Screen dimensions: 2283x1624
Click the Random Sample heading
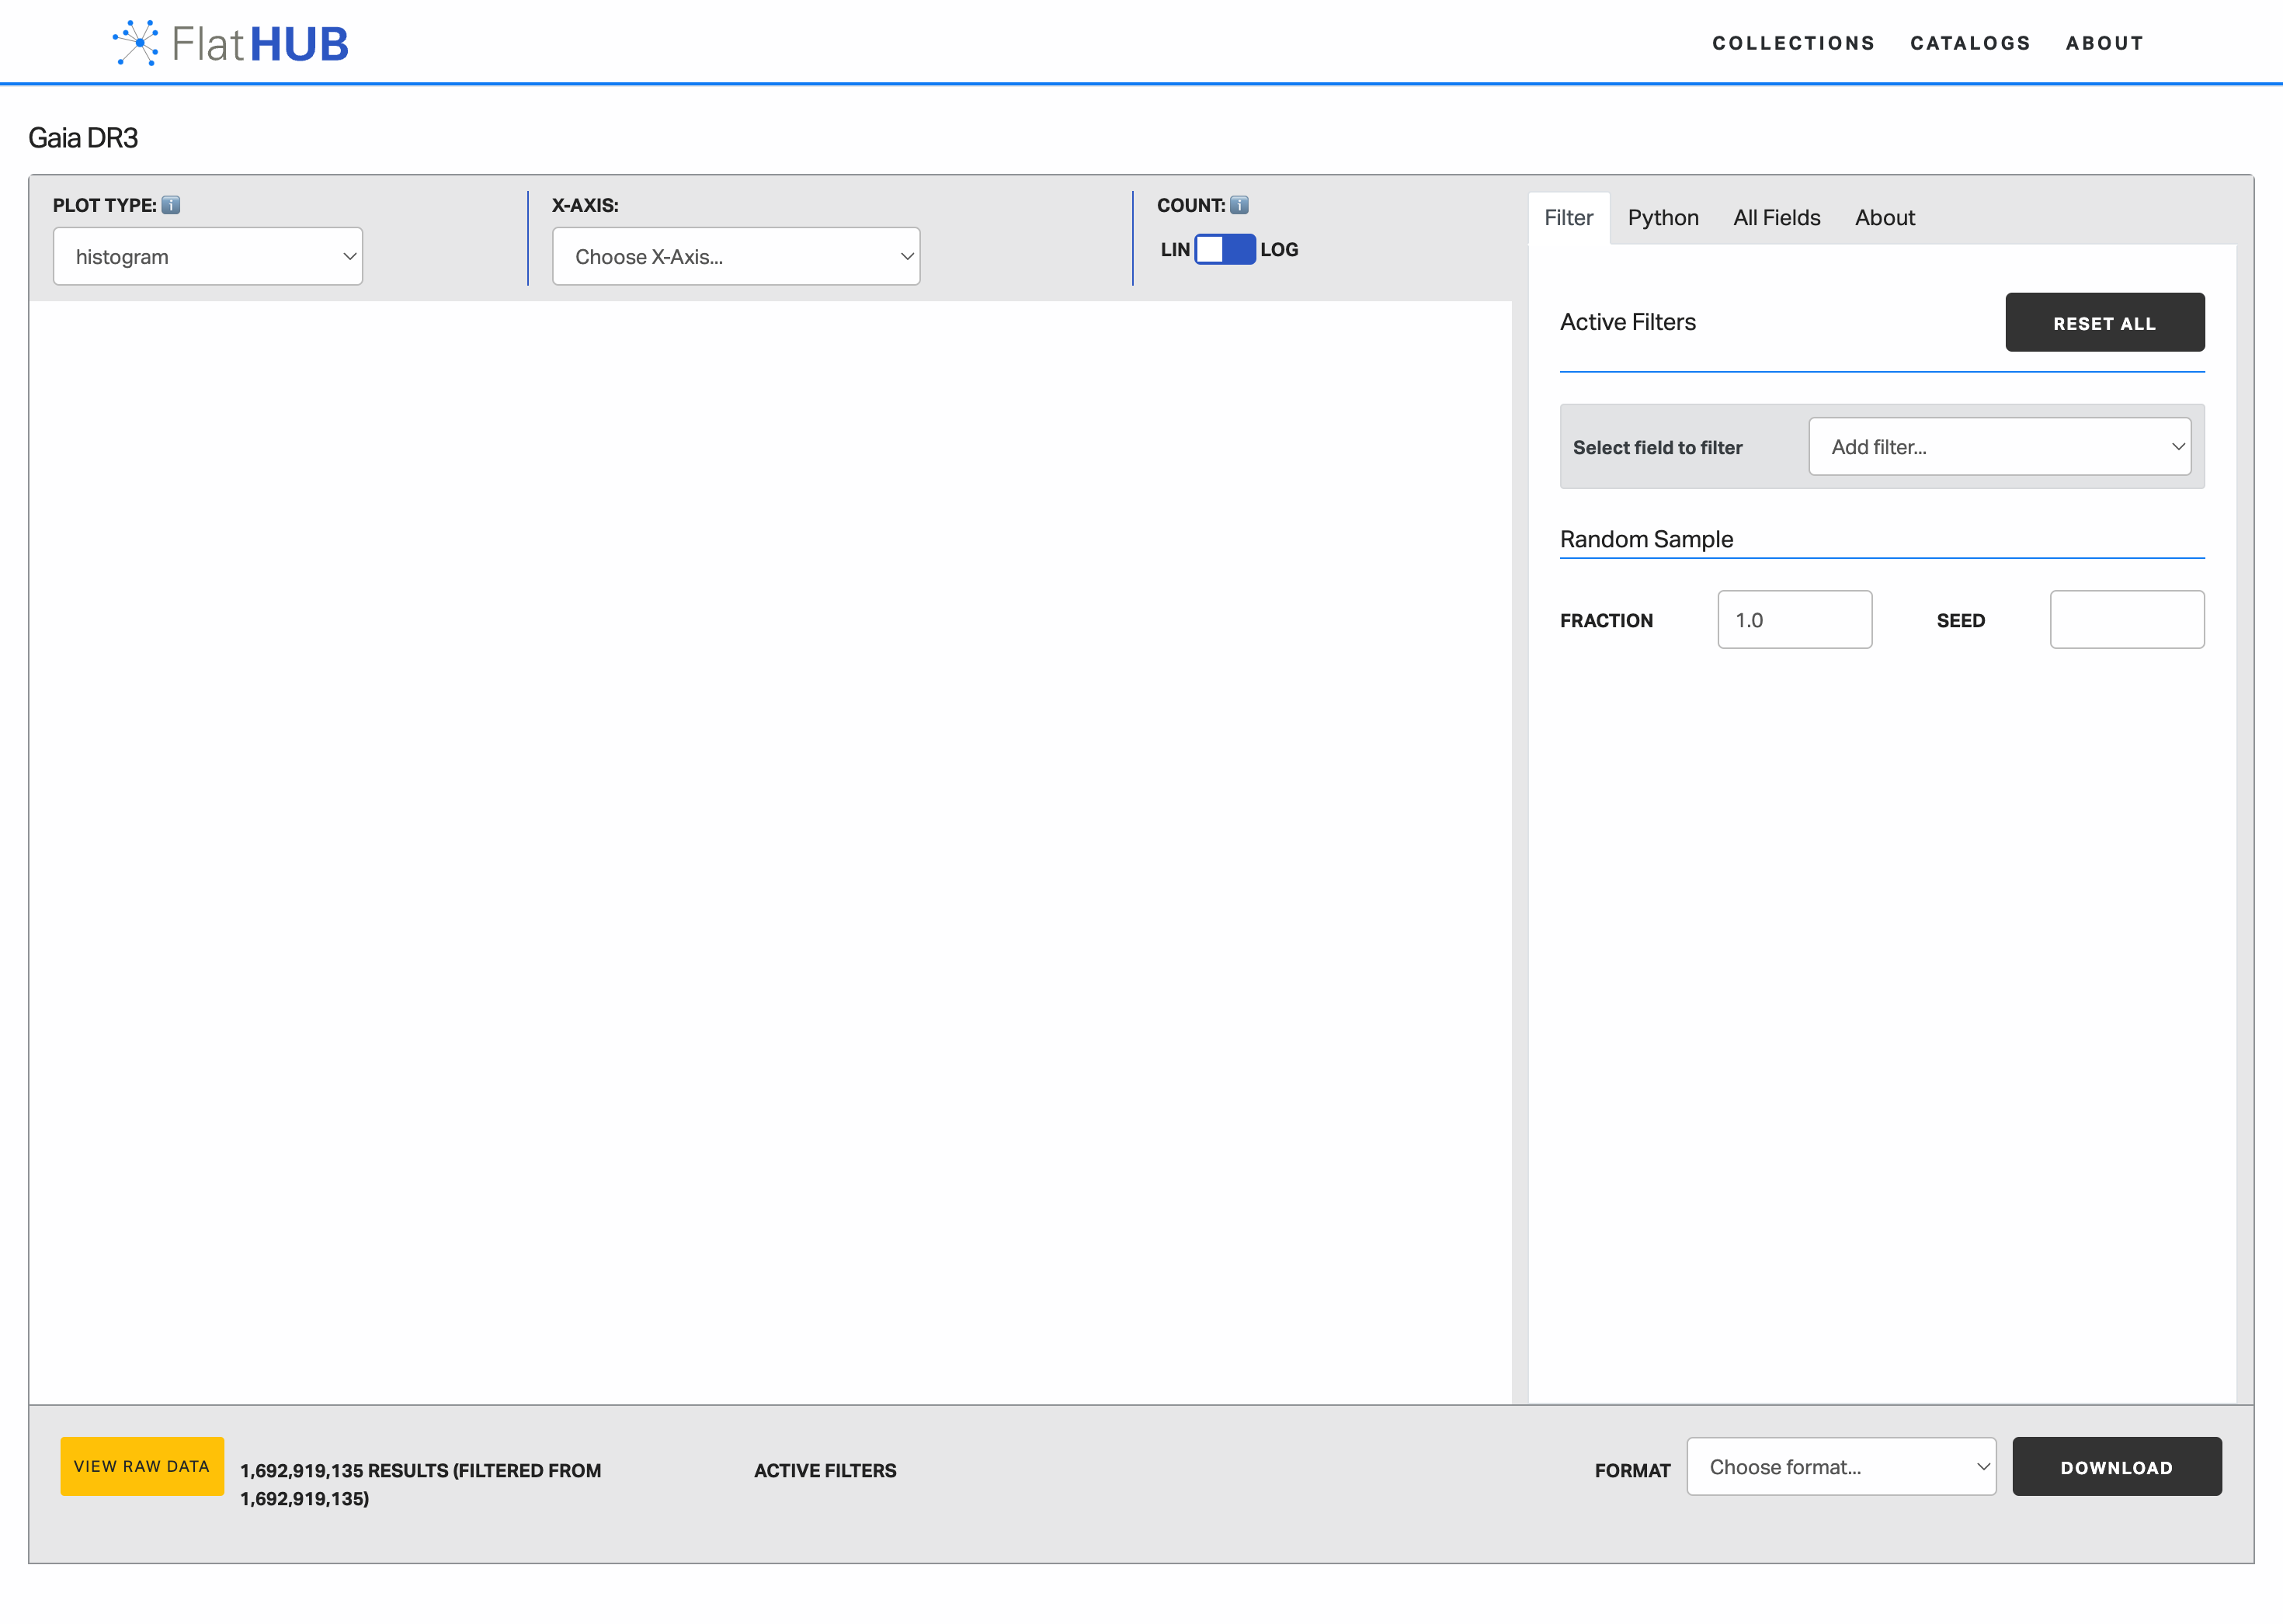pyautogui.click(x=1645, y=539)
